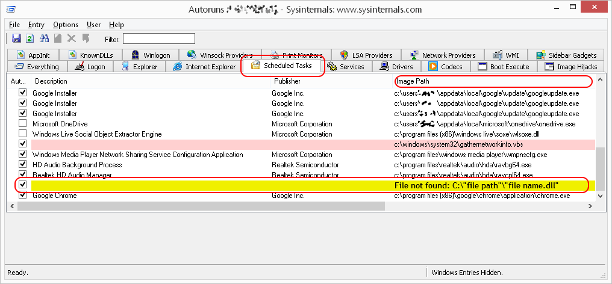Open the Print Monitors tab
The width and height of the screenshot is (612, 284).
pyautogui.click(x=296, y=55)
